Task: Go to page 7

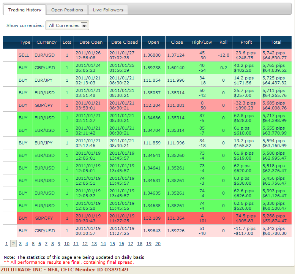Action: 46,244
